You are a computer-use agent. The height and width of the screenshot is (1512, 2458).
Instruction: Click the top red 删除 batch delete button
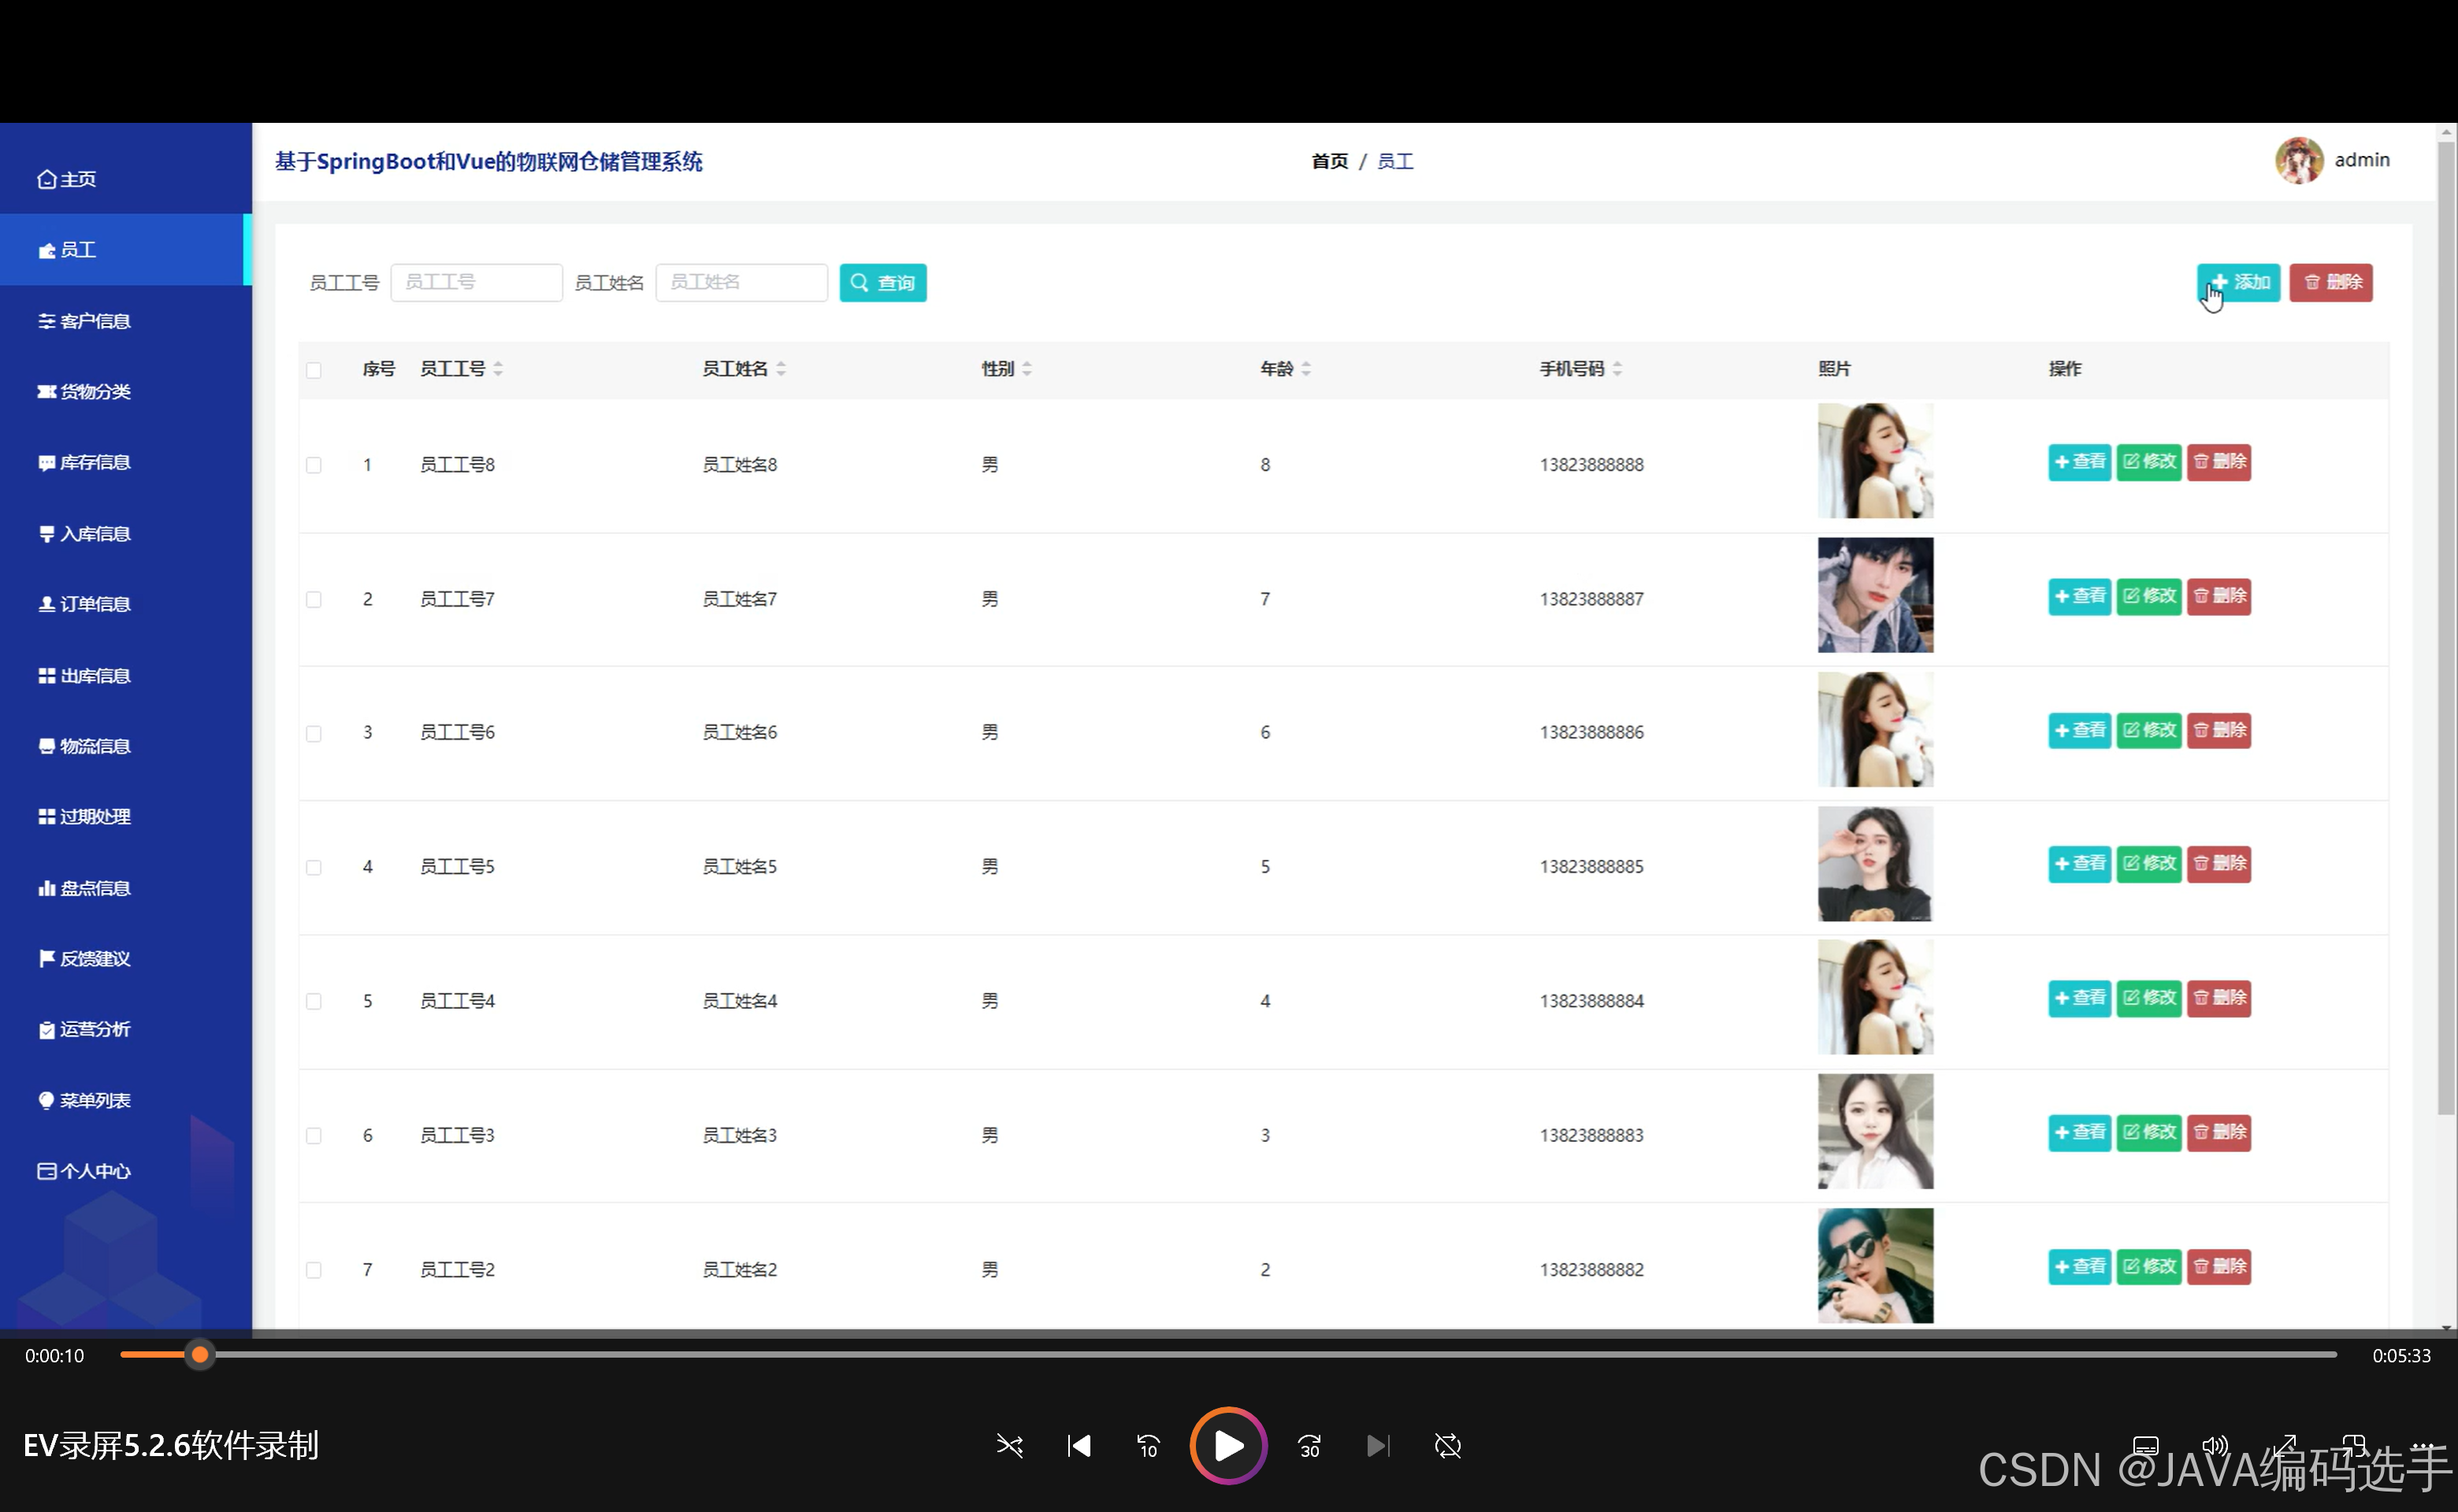pyautogui.click(x=2331, y=282)
